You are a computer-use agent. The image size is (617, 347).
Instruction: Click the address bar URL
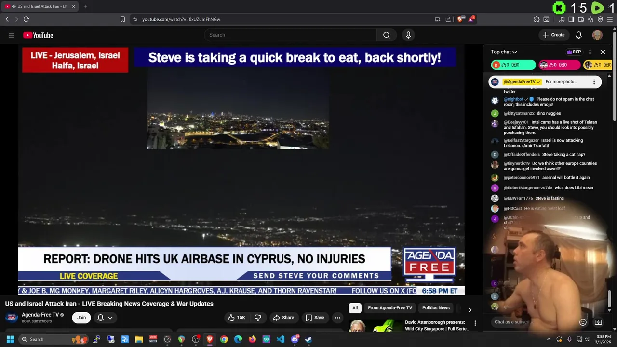(181, 19)
